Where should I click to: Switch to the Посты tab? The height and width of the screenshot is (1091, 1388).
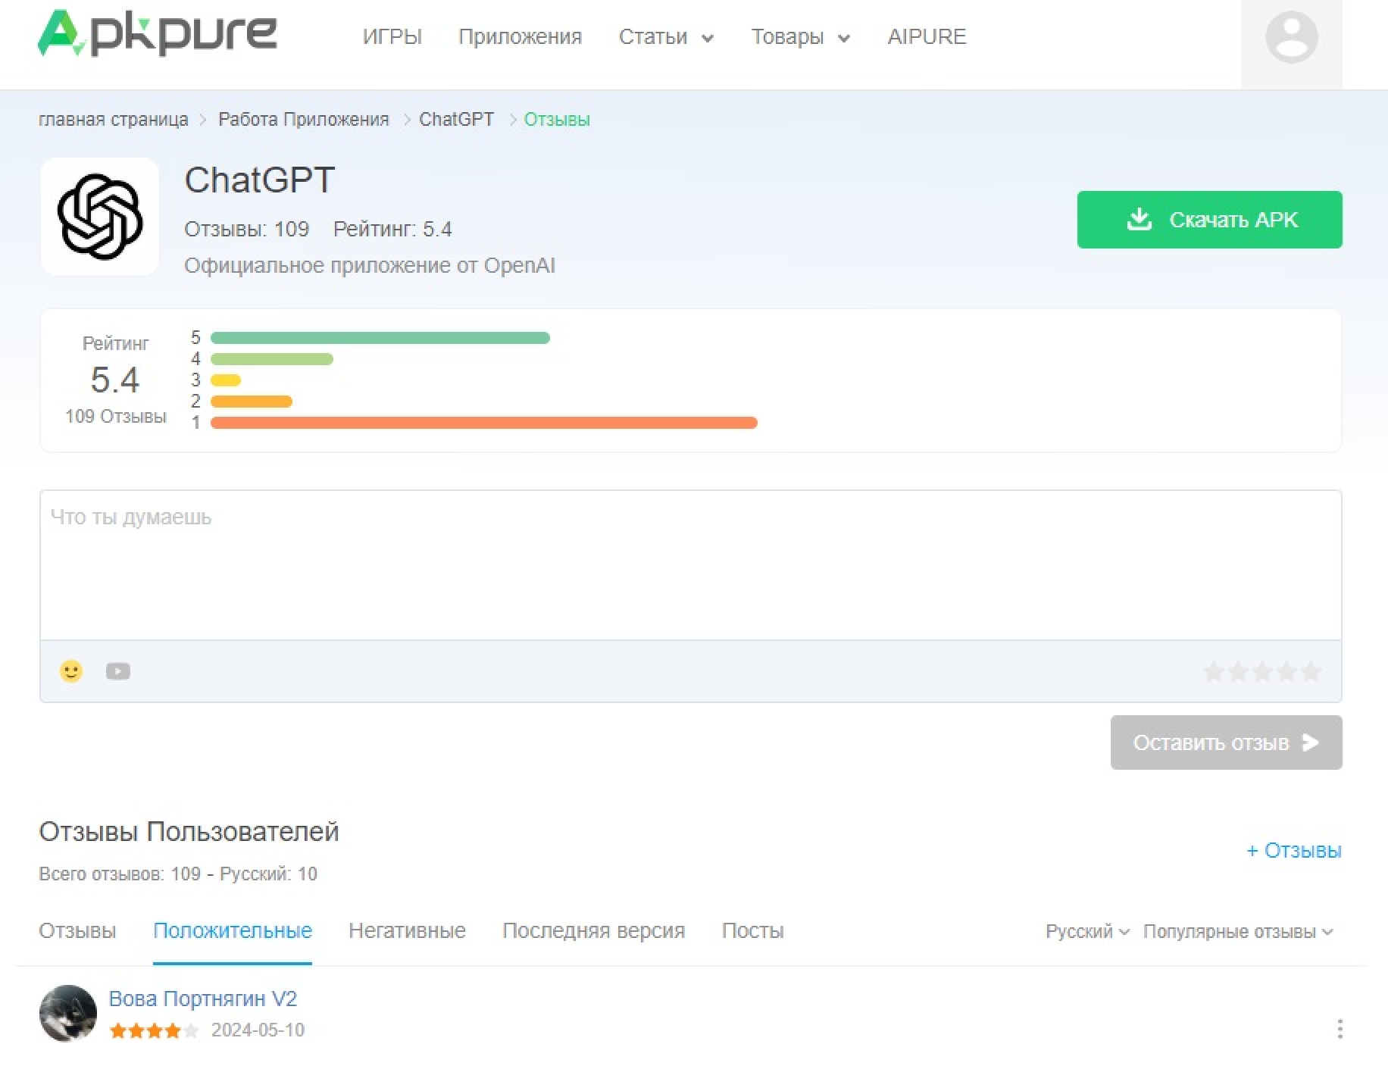click(x=752, y=930)
